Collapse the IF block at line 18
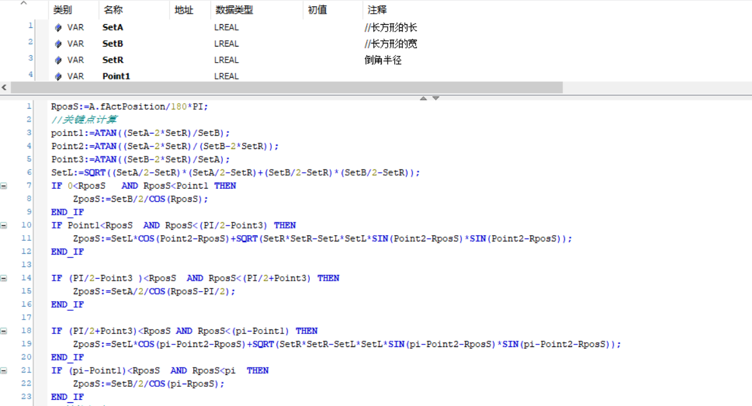 4,331
